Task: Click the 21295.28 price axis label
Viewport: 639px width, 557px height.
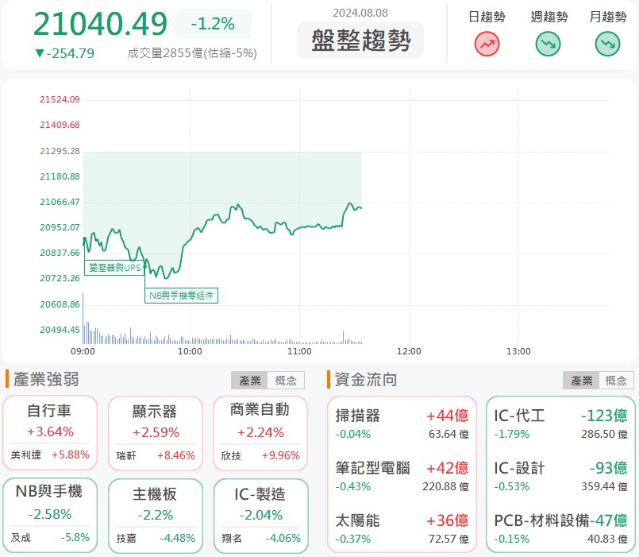Action: point(60,151)
